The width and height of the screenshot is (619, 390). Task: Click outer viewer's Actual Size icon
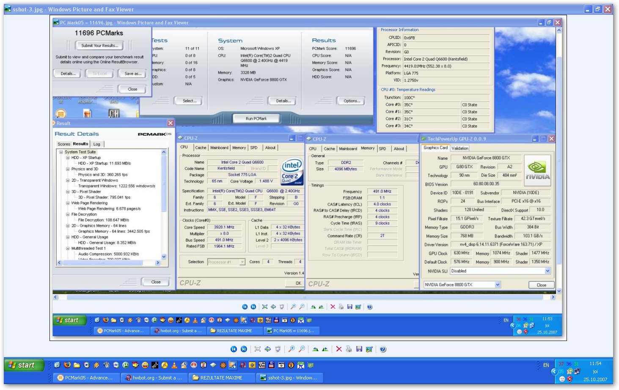pyautogui.click(x=268, y=349)
